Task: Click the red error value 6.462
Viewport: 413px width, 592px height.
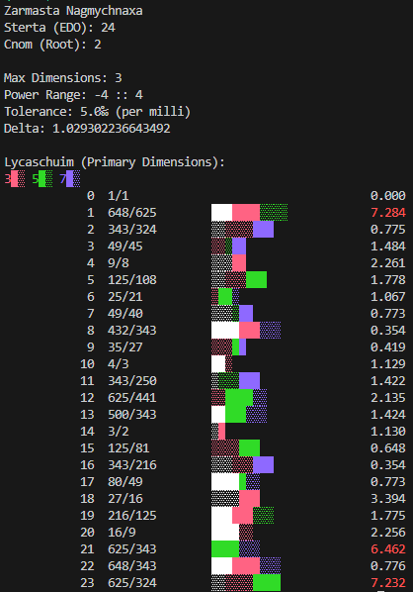Action: pyautogui.click(x=388, y=549)
